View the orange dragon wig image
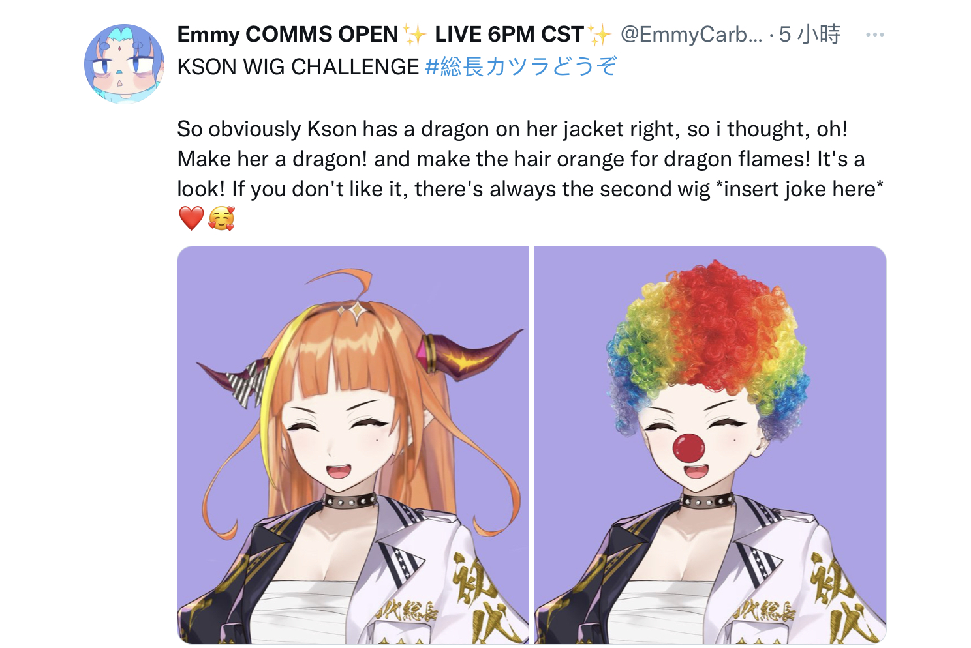 tap(353, 445)
